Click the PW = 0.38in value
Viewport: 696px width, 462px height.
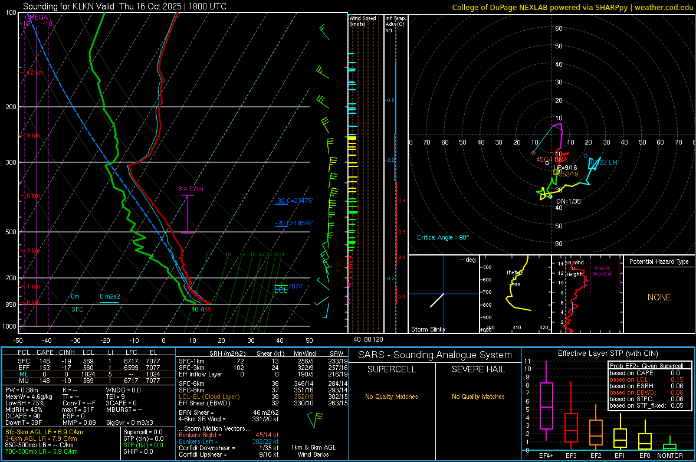coord(22,390)
